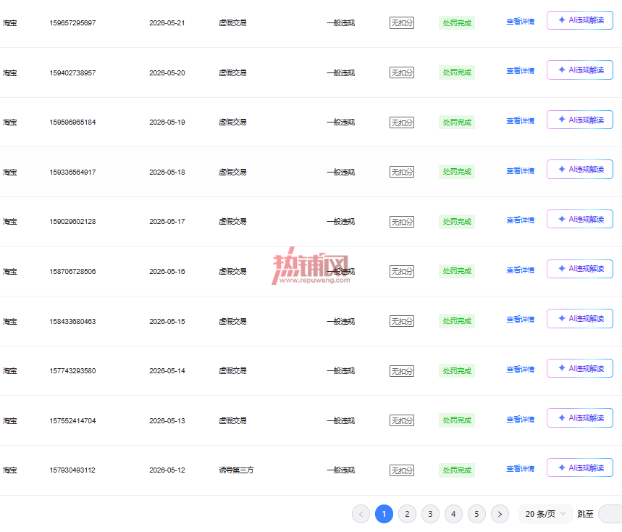Expand the 20 条/页 page size dropdown
The height and width of the screenshot is (532, 622).
pyautogui.click(x=545, y=514)
